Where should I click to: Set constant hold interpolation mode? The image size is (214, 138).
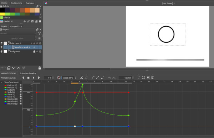(102, 78)
